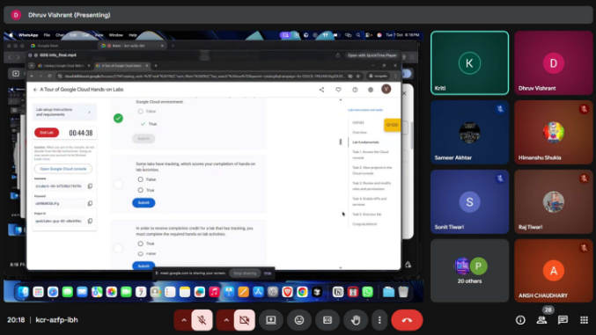Click the scroll-up arrow above lab outline
The image size is (596, 335).
tap(341, 100)
